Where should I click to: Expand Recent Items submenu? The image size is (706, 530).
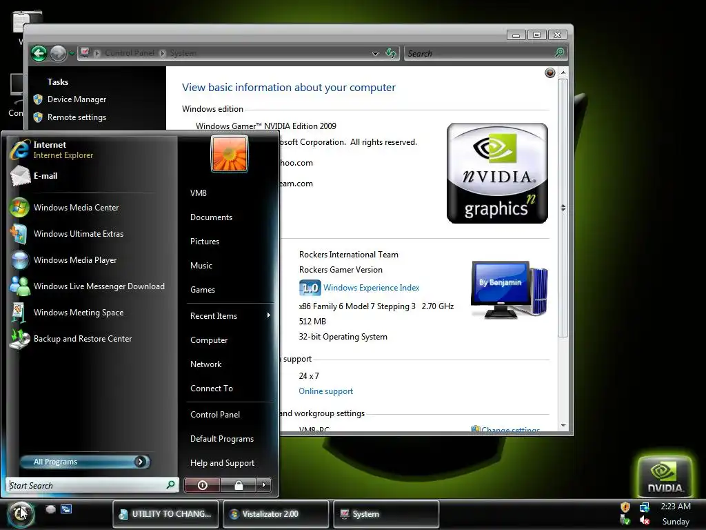(229, 316)
